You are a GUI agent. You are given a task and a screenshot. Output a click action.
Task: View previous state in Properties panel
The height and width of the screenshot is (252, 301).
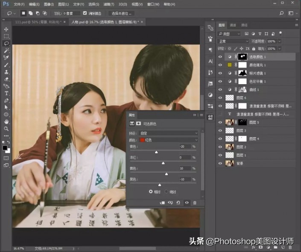170,202
